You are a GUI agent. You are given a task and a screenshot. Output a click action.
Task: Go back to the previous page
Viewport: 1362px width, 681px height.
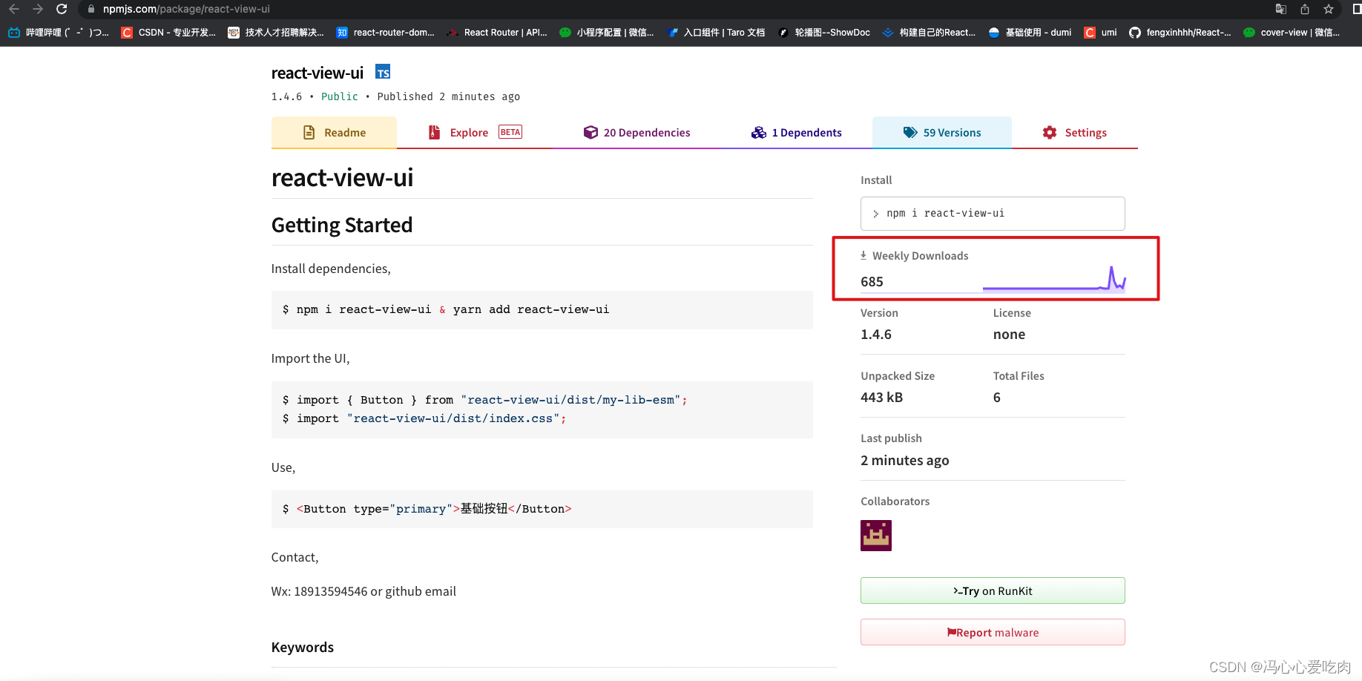(x=14, y=9)
